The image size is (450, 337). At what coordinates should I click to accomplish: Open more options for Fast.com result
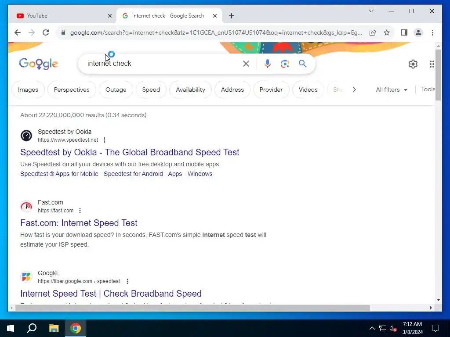(x=80, y=211)
